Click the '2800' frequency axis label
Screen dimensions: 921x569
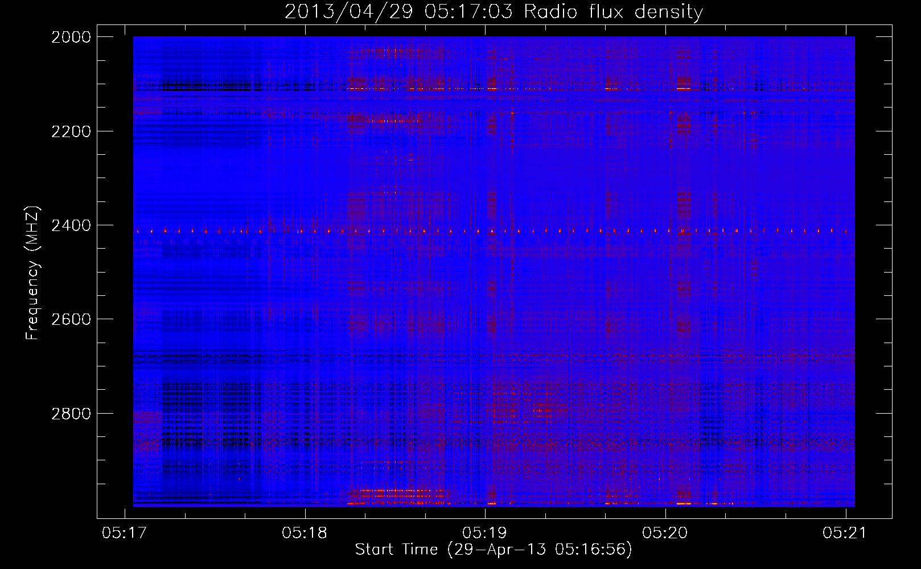tap(71, 414)
